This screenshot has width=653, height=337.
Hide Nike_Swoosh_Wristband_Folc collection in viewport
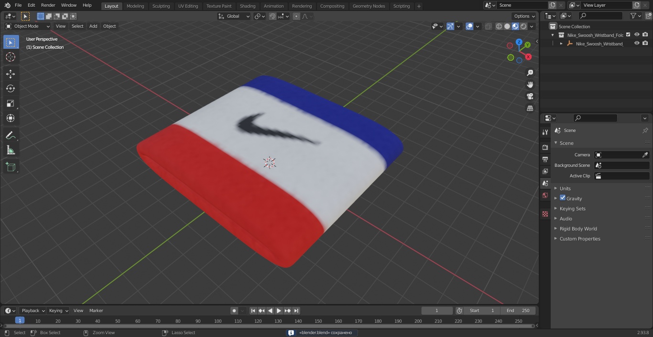pyautogui.click(x=637, y=35)
